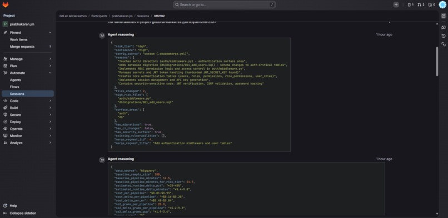
Task: Open GitLab home via the fox logo
Action: pyautogui.click(x=6, y=4)
